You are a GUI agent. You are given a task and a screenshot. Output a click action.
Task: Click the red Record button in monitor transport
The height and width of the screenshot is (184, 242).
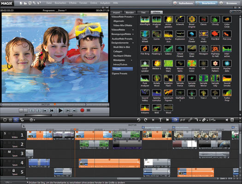click(82, 110)
